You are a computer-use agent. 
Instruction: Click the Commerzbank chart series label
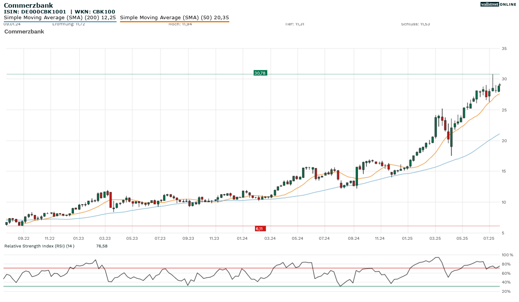tap(24, 32)
